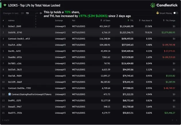Open address 0xe7a8...9604
This screenshot has width=181, height=125.
[x=15, y=76]
